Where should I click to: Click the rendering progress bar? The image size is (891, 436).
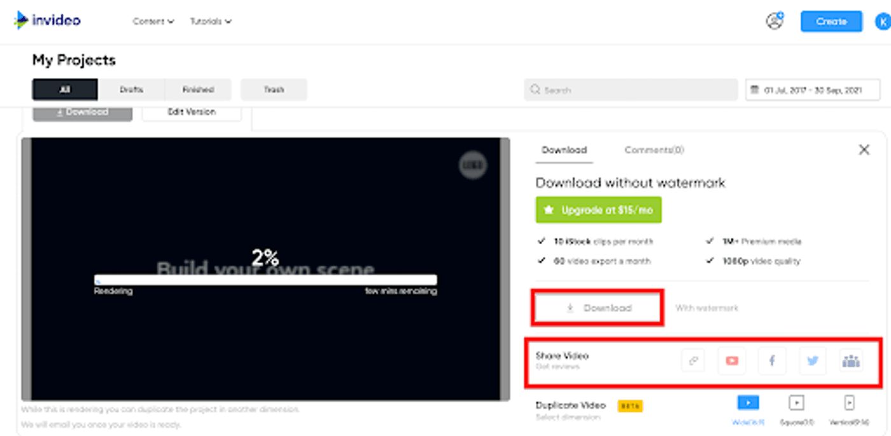pos(265,280)
